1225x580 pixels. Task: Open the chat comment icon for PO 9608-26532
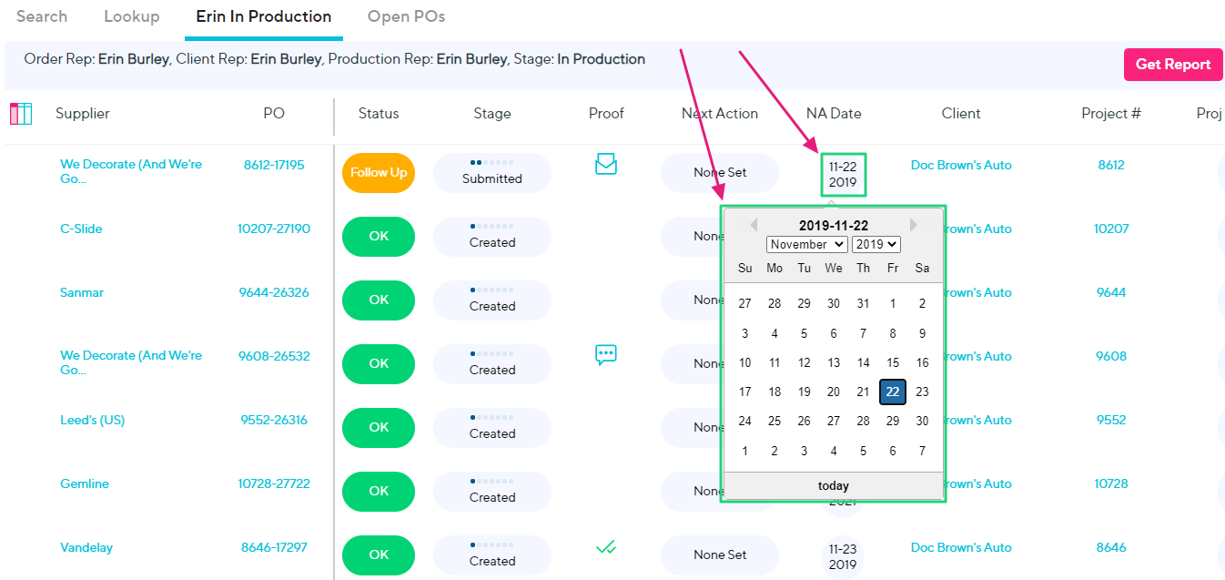point(606,355)
